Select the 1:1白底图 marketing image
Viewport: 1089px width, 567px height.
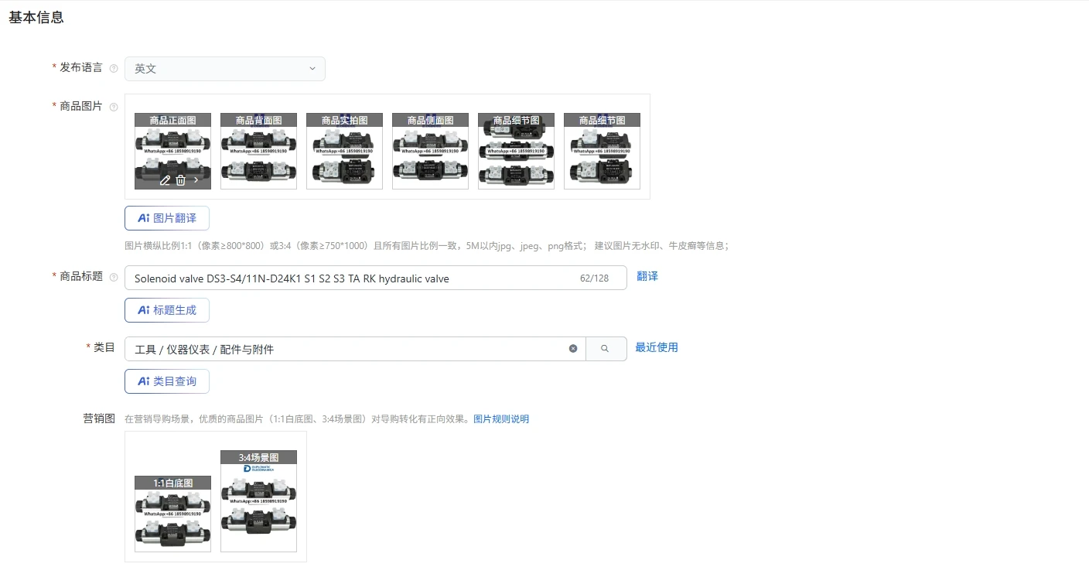pyautogui.click(x=173, y=514)
